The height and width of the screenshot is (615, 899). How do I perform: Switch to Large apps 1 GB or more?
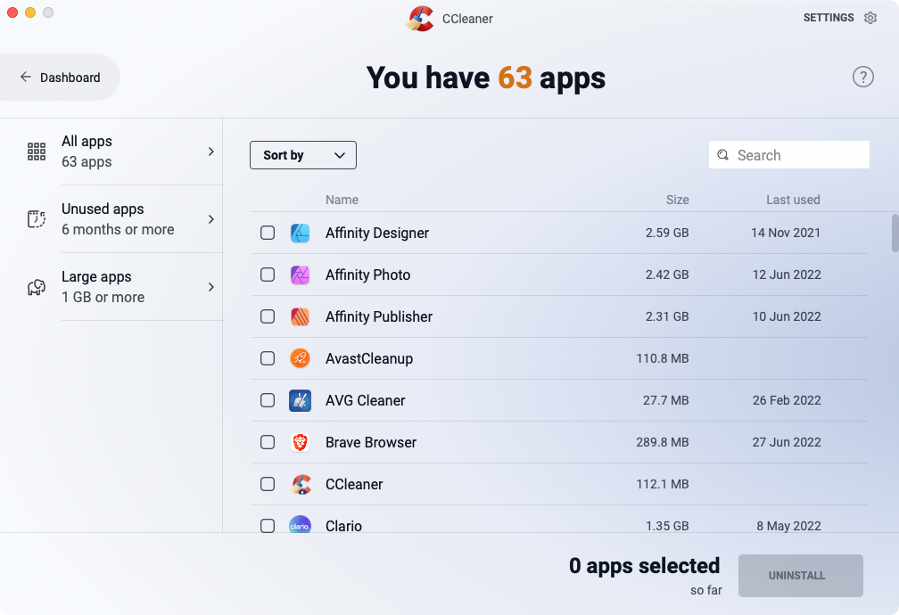111,287
